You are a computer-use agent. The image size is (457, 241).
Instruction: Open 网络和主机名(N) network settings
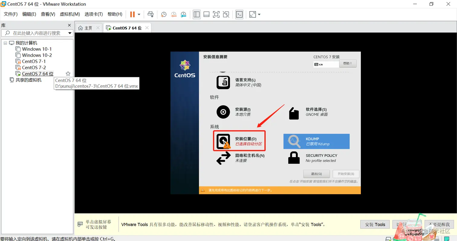[x=241, y=158]
